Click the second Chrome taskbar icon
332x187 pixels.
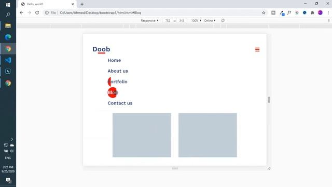pos(8,83)
